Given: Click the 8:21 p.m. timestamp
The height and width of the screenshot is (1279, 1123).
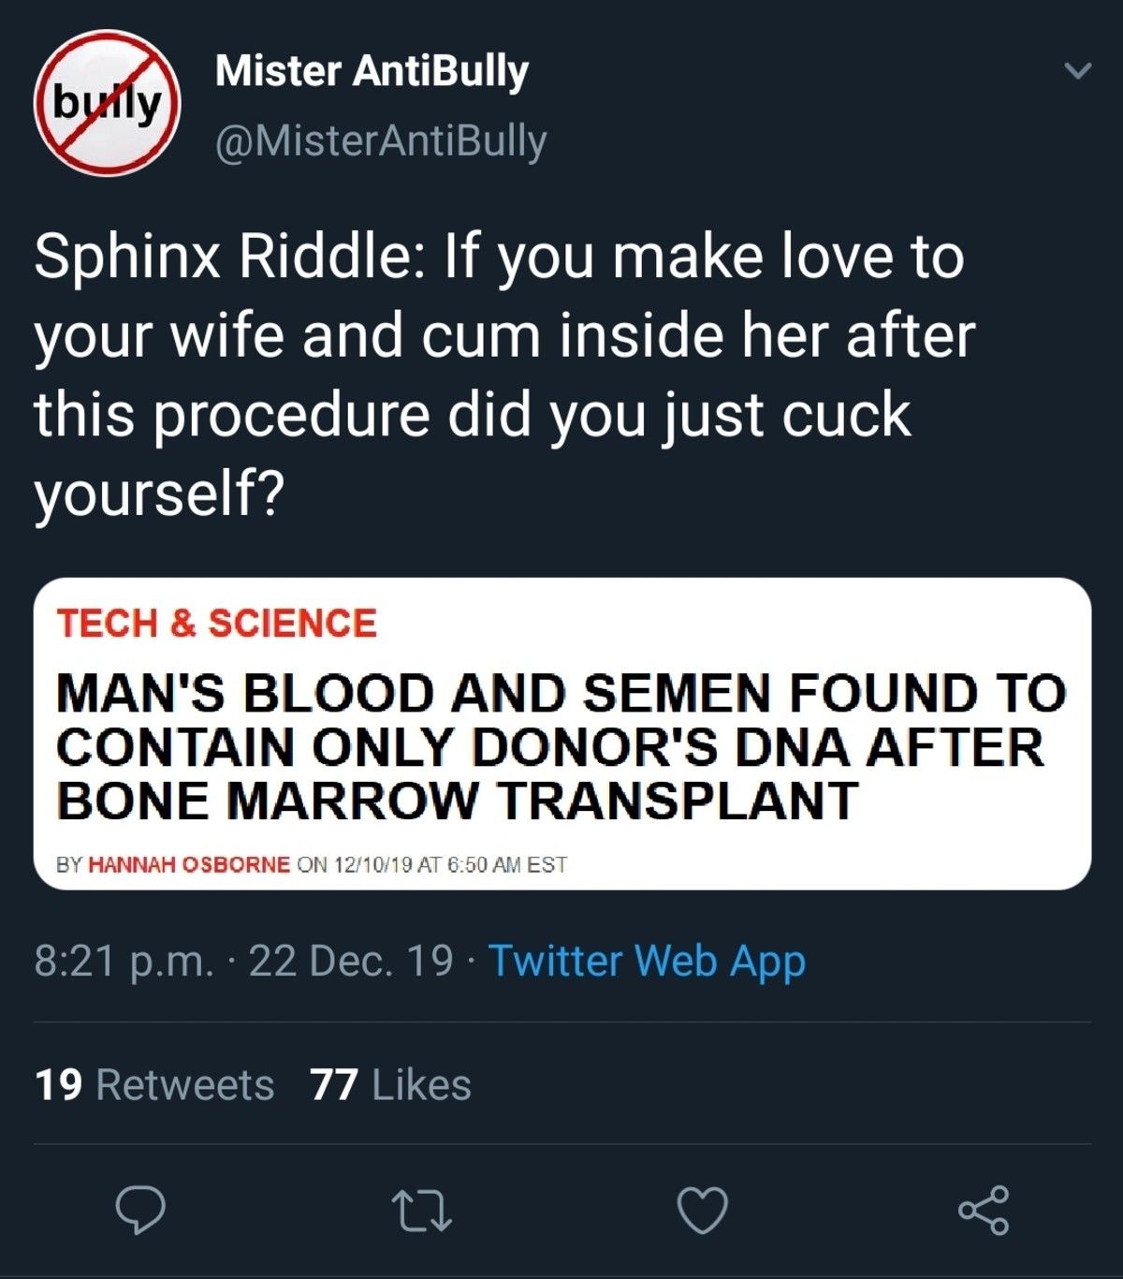Looking at the screenshot, I should (124, 961).
